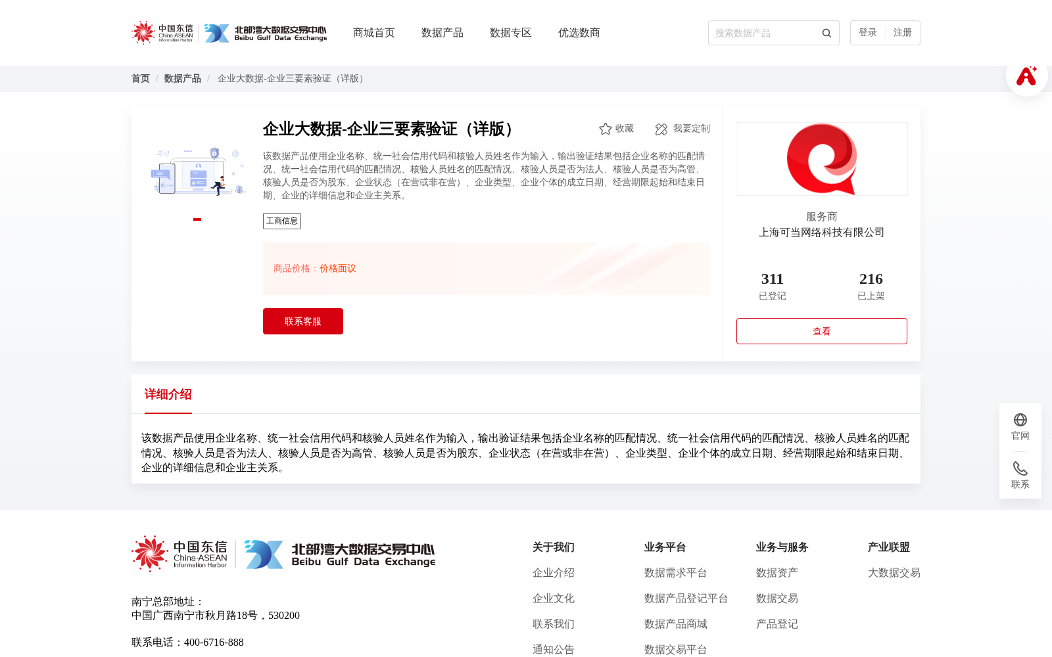Click the 联系客服 contact button
The image size is (1052, 657).
click(302, 321)
